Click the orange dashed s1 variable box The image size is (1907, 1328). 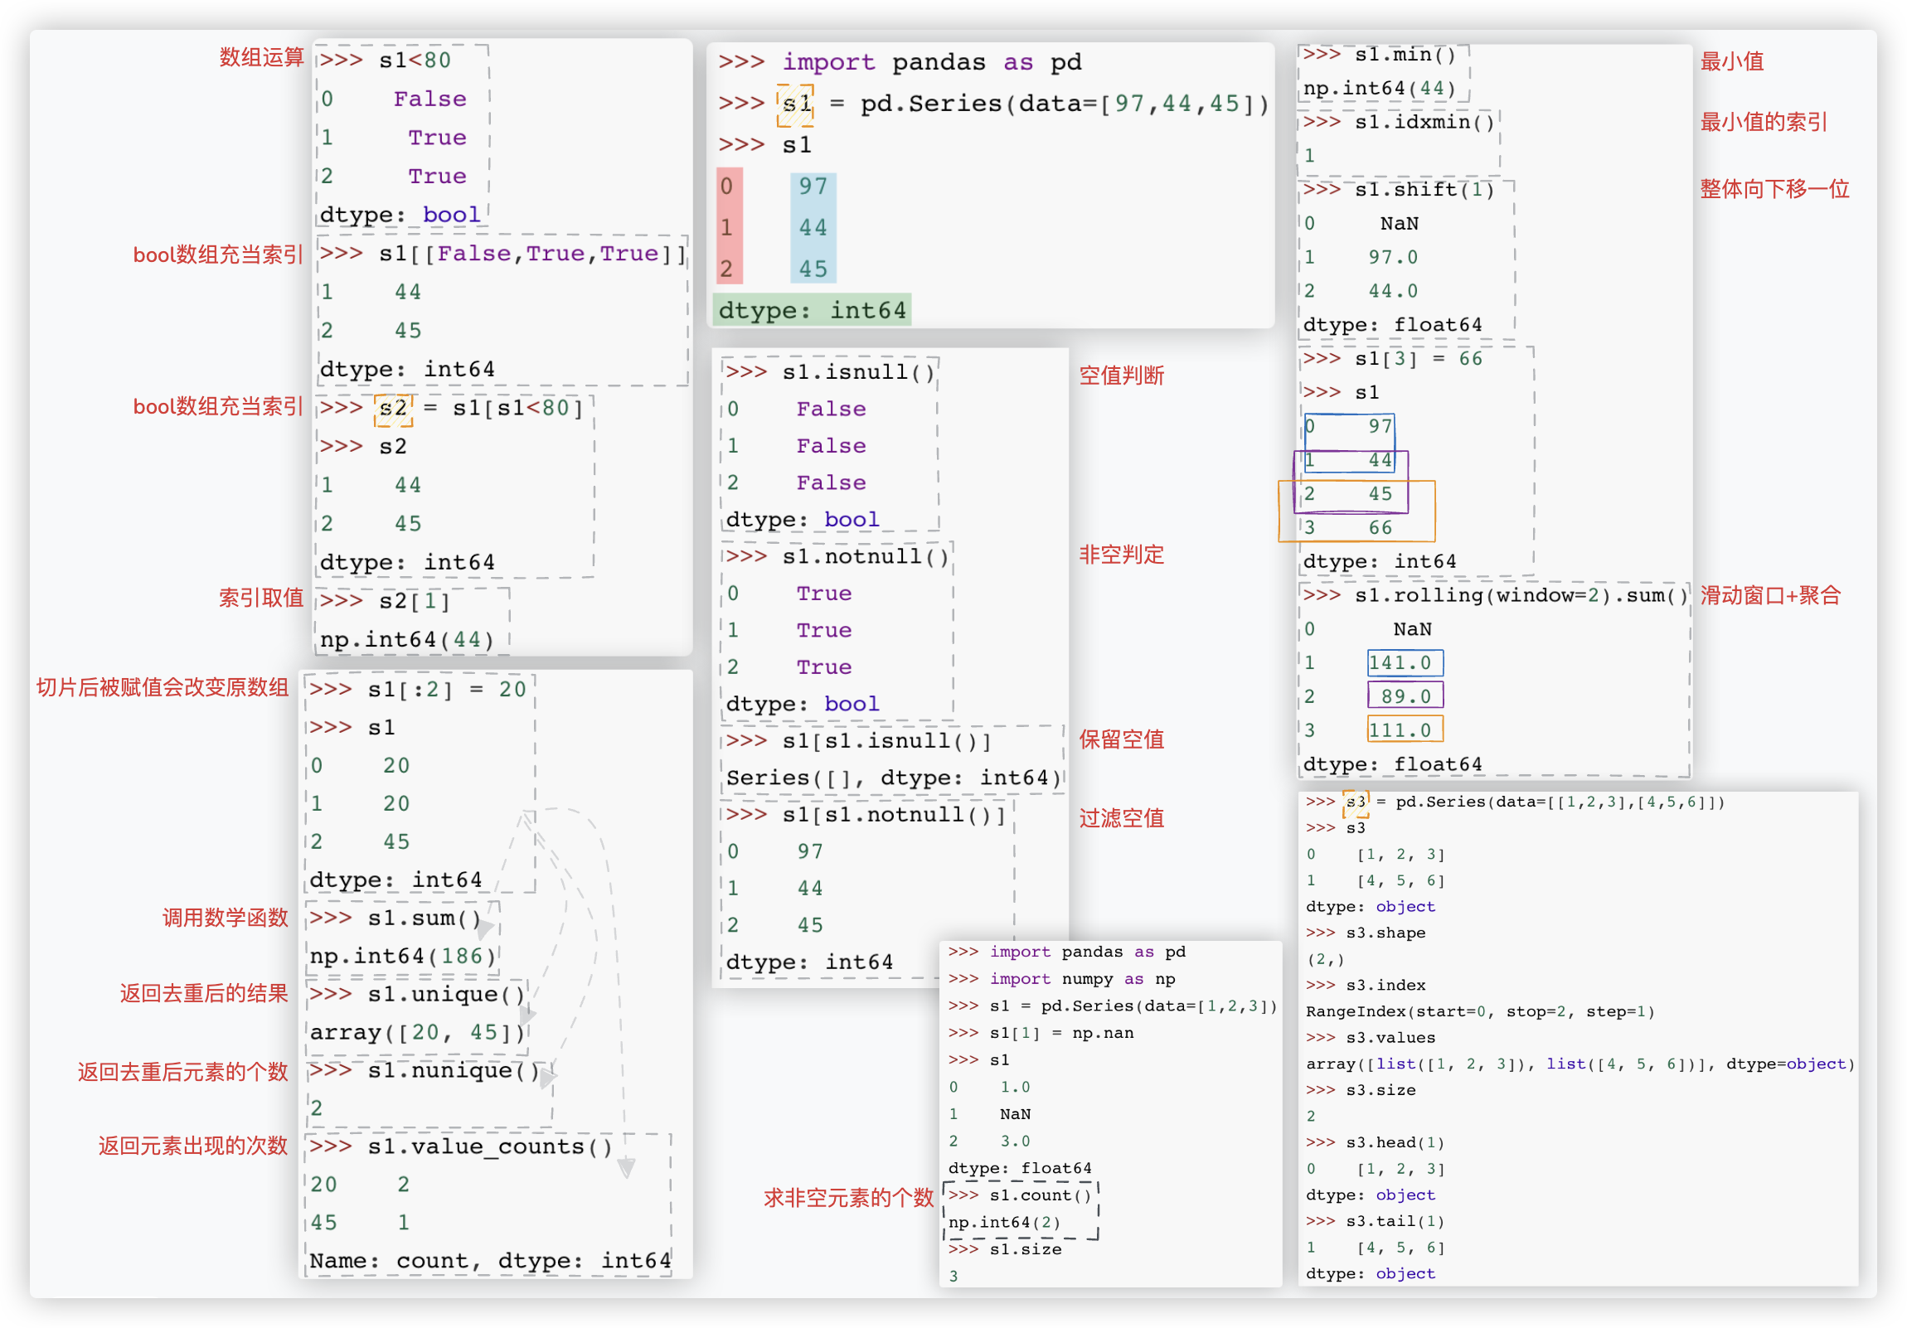click(795, 104)
